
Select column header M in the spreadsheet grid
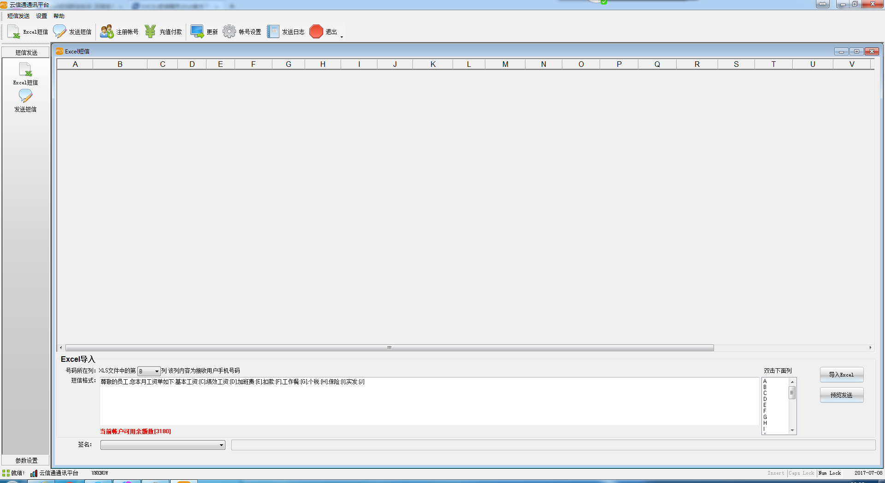tap(505, 64)
